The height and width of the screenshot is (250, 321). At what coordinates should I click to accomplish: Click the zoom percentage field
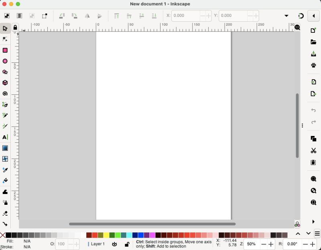point(252,244)
